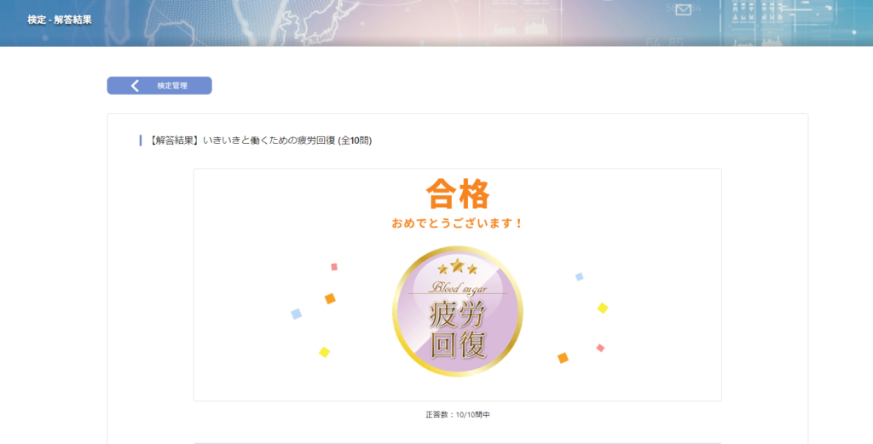Click the yellow confetti right of badge

603,308
